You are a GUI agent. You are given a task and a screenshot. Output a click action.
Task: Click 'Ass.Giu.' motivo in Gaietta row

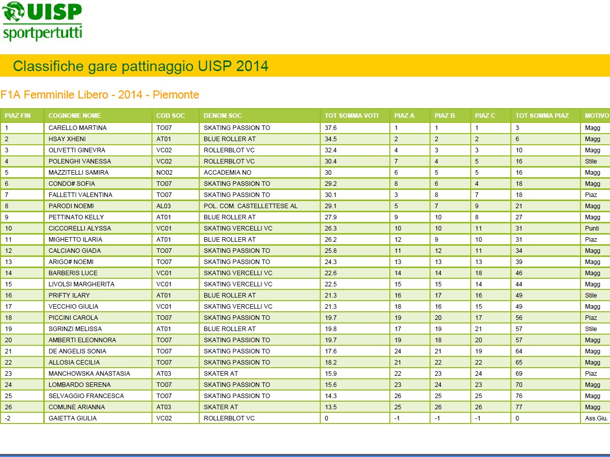coord(596,418)
